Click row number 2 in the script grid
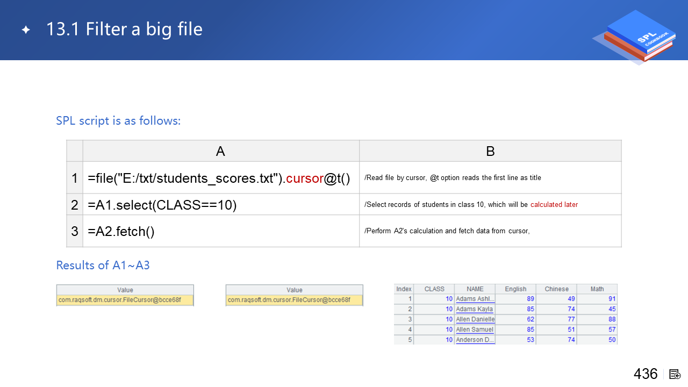688x387 pixels. tap(75, 205)
